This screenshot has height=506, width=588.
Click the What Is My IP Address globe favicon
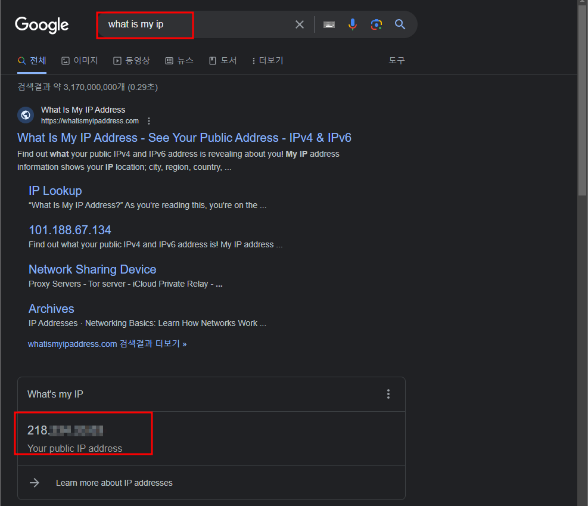(x=26, y=115)
